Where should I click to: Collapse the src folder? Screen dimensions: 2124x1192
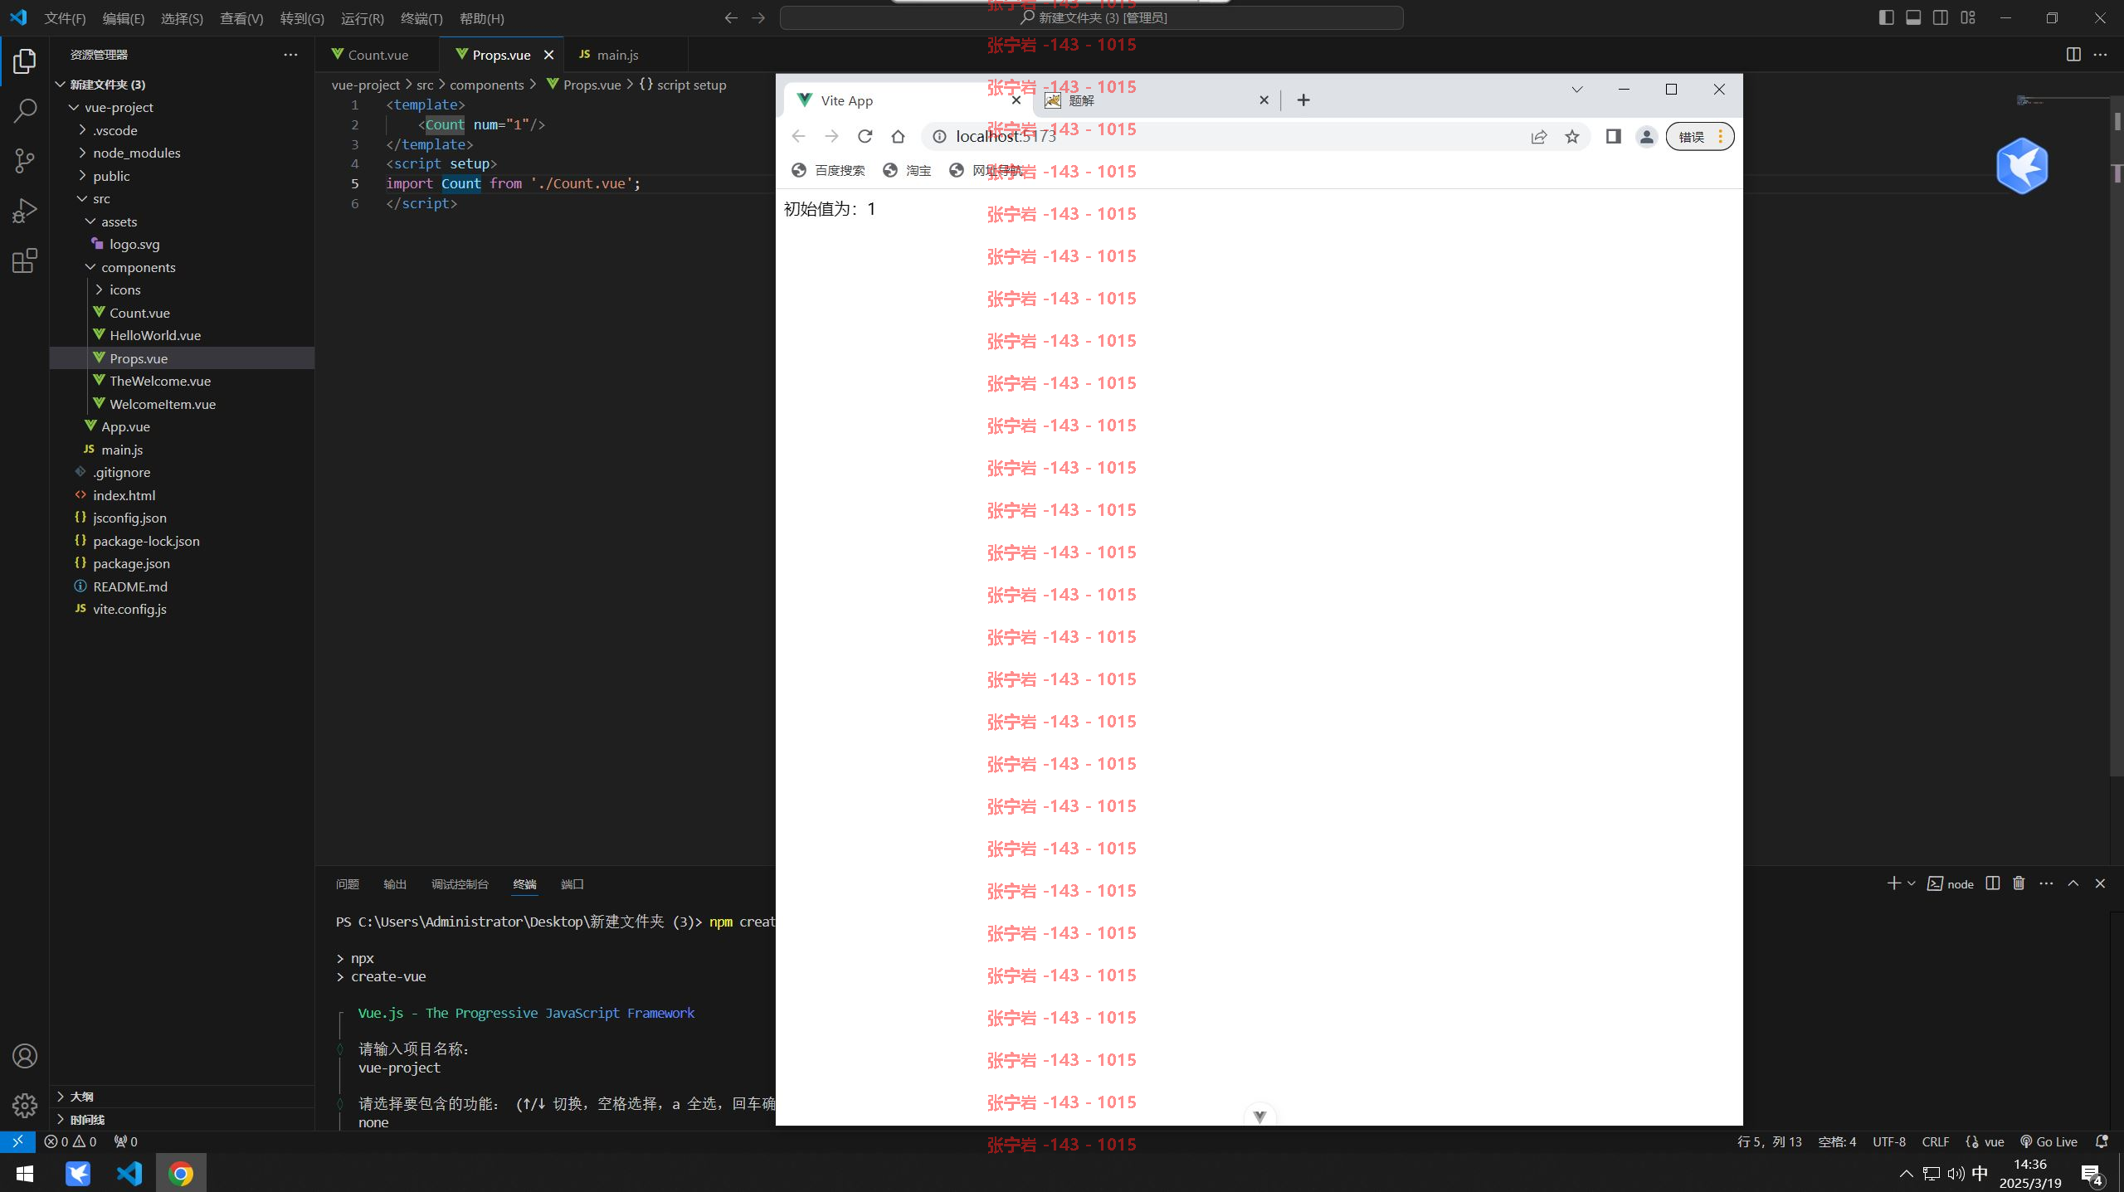[x=101, y=198]
